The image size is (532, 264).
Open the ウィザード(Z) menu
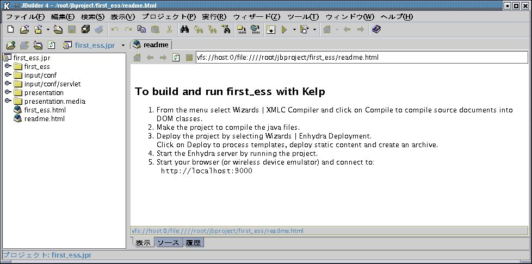(x=257, y=17)
